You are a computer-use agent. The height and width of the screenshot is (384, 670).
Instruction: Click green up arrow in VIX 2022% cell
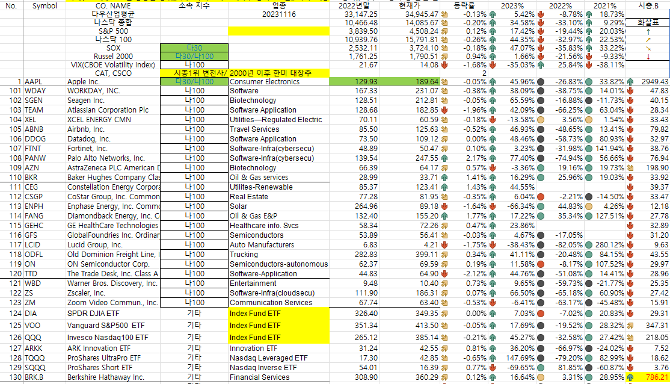point(541,65)
